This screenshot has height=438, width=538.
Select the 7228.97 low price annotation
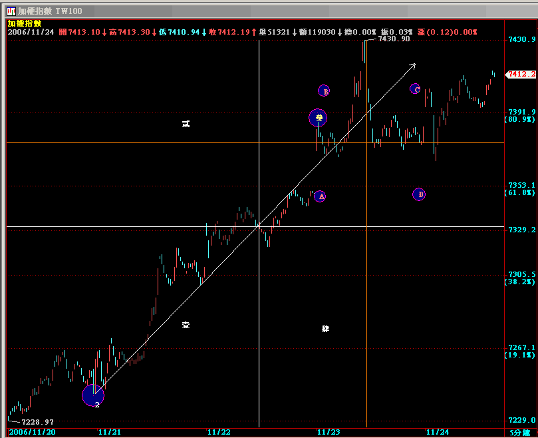point(37,422)
